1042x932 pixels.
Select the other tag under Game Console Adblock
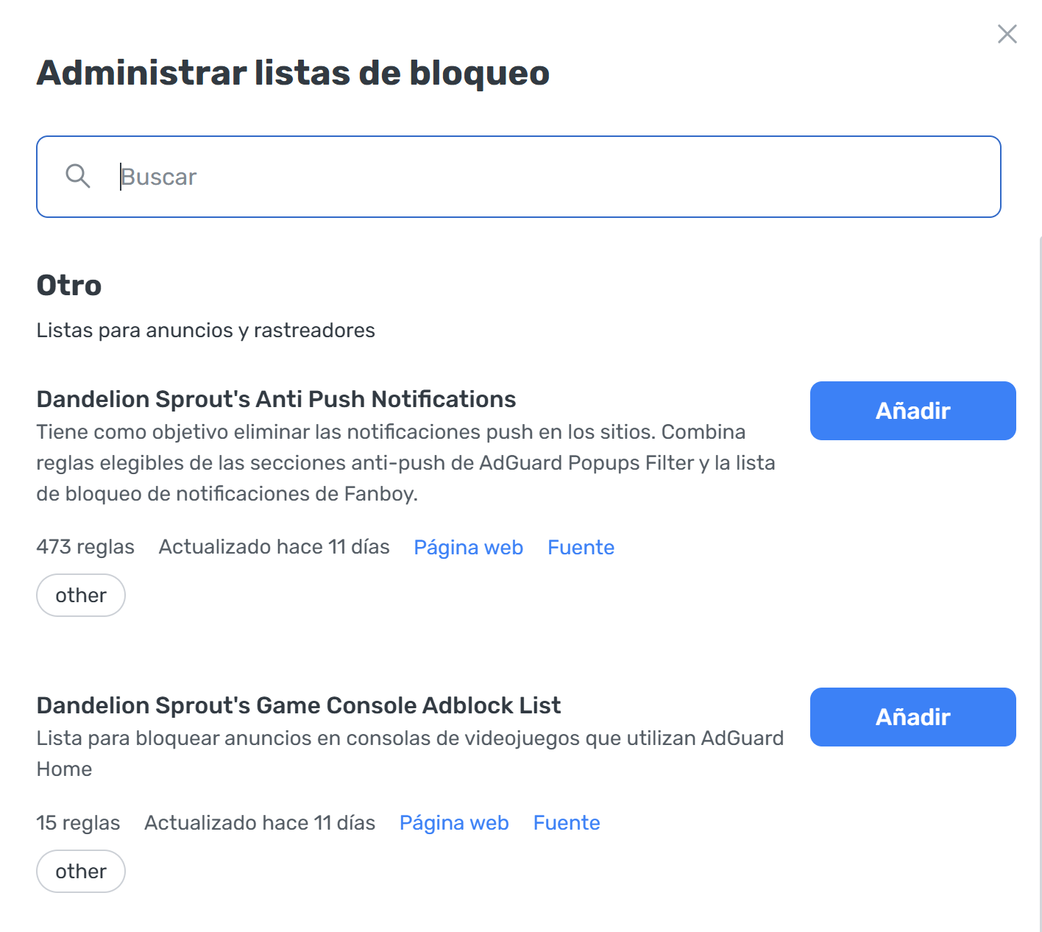coord(81,871)
